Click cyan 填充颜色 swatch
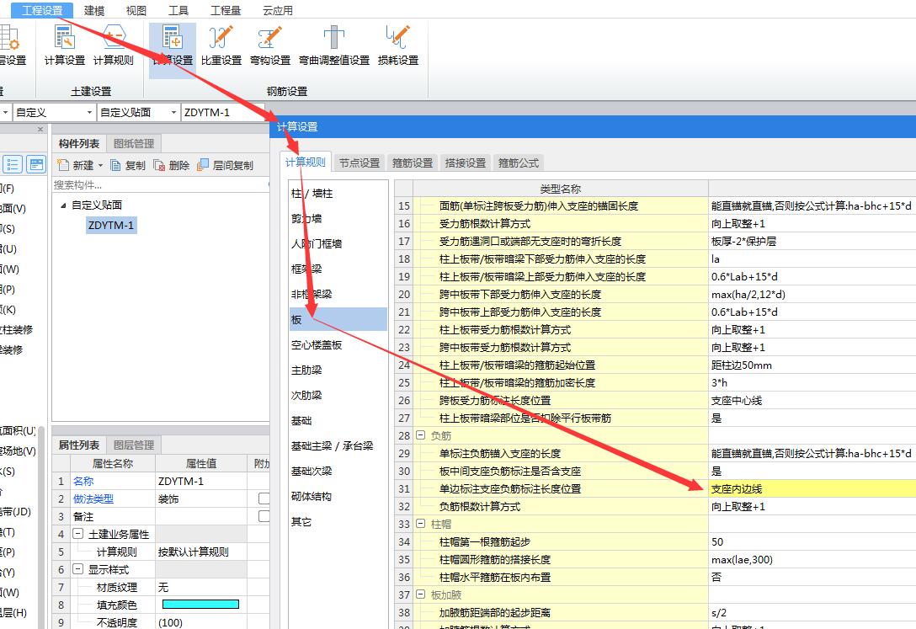Image resolution: width=916 pixels, height=629 pixels. tap(200, 605)
